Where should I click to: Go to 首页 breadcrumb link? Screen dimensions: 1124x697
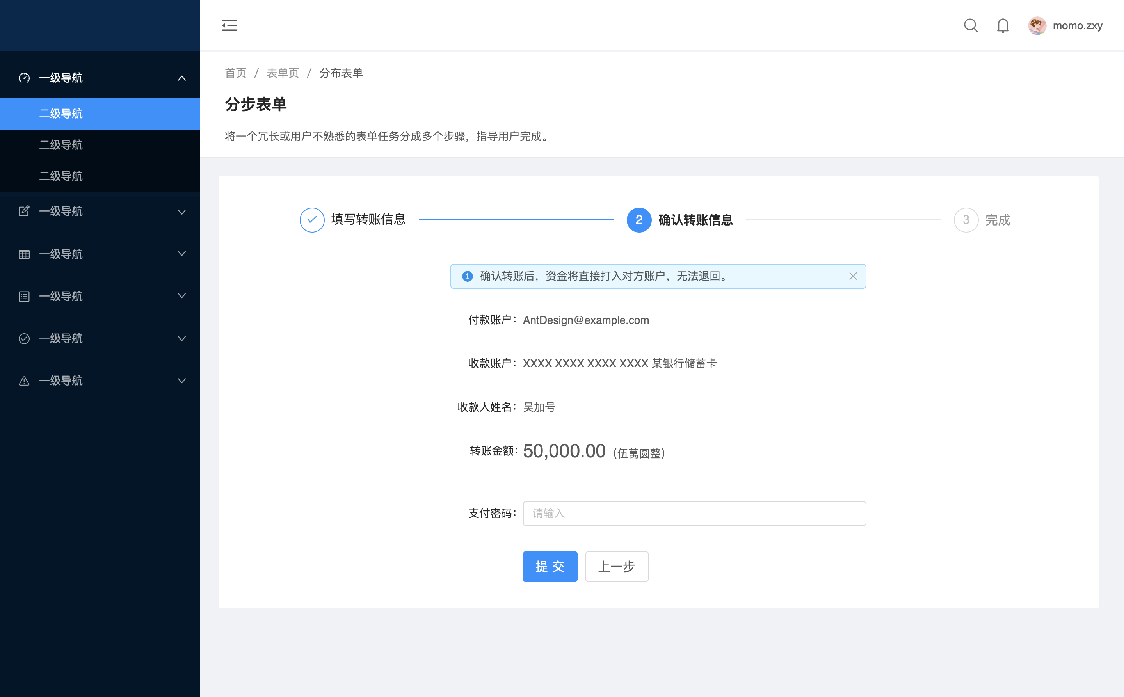[235, 73]
